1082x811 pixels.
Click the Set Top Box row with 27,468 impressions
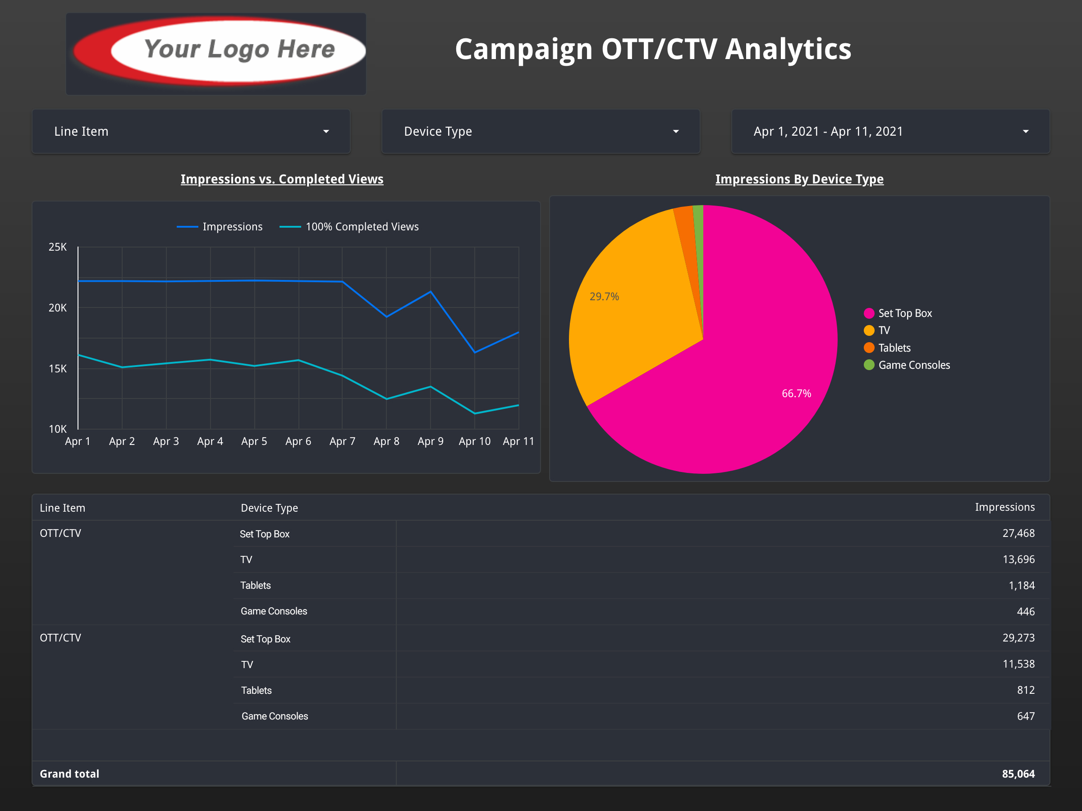pos(642,534)
